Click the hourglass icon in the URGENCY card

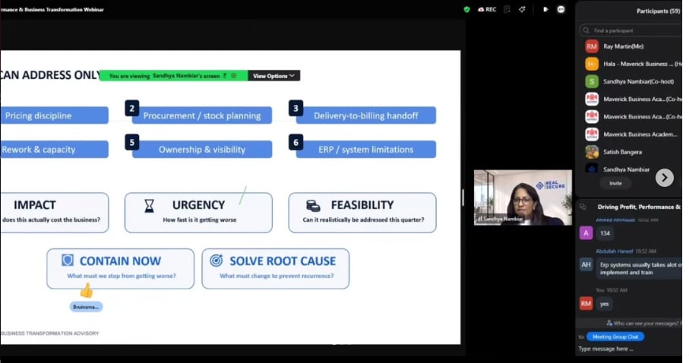point(150,205)
